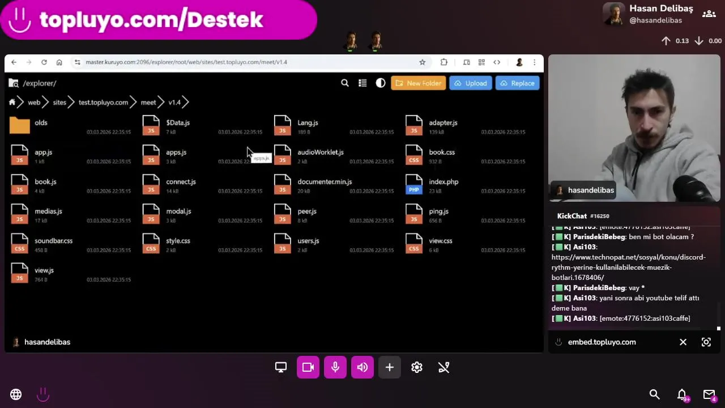The image size is (725, 408).
Task: Open the web breadcrumb
Action: point(34,103)
